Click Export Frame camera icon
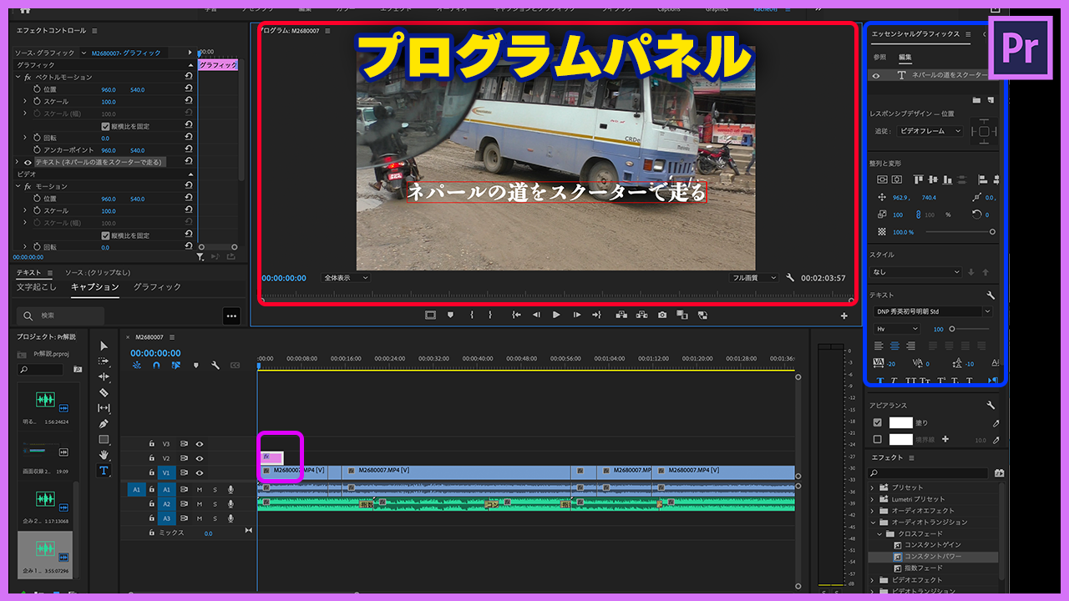Image resolution: width=1069 pixels, height=601 pixels. (x=662, y=315)
